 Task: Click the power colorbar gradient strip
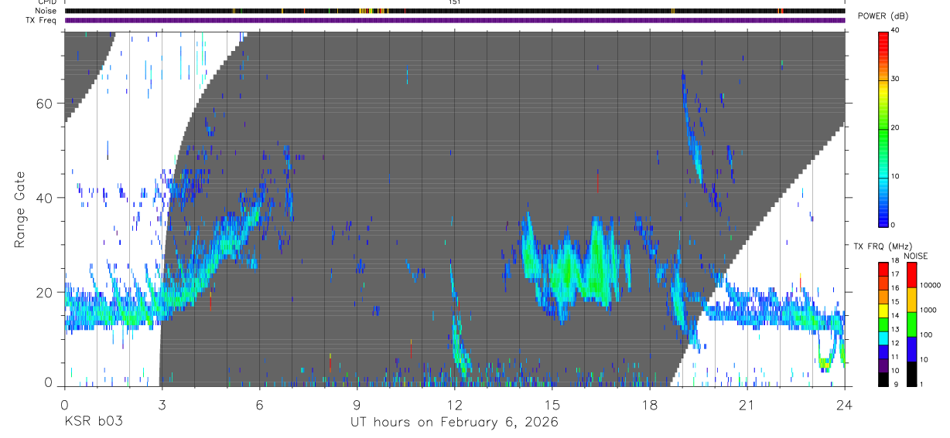coord(883,128)
